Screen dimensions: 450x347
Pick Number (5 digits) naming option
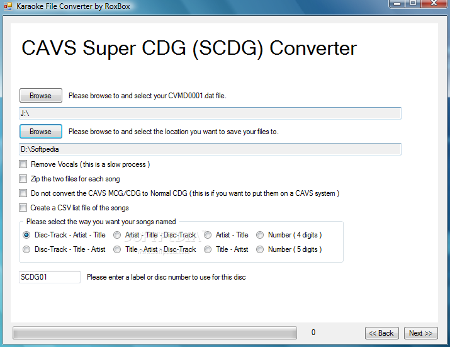[x=260, y=249]
